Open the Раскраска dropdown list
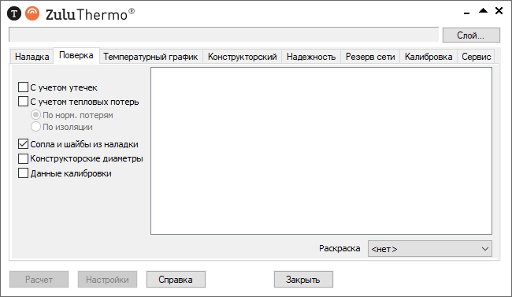 click(x=430, y=249)
